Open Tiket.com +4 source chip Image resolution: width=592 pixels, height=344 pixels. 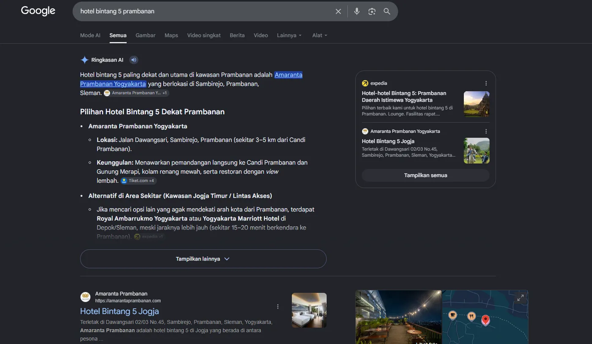pyautogui.click(x=138, y=181)
